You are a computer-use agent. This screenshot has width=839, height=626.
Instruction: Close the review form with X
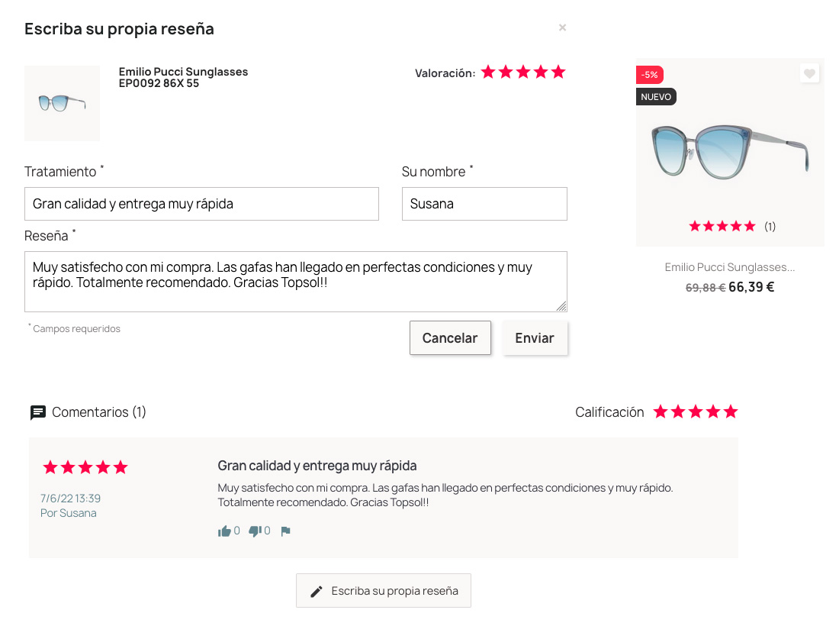point(562,27)
